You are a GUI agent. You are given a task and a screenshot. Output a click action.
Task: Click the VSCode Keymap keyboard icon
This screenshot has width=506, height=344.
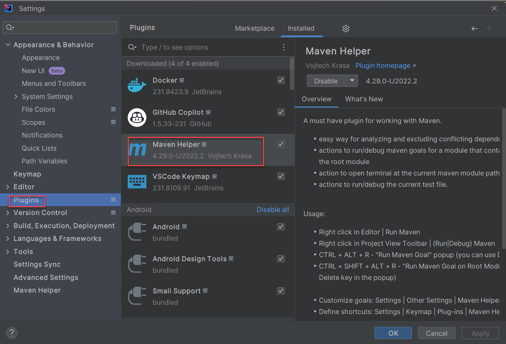point(137,181)
